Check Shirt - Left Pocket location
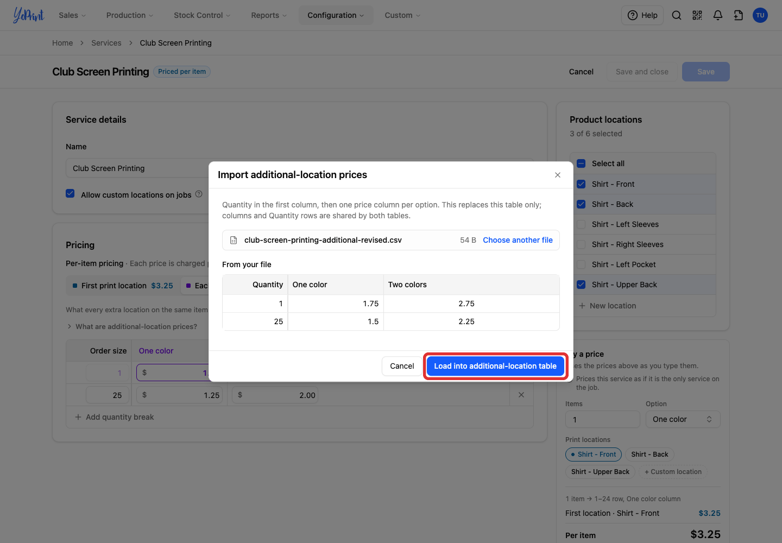The height and width of the screenshot is (543, 782). point(581,264)
